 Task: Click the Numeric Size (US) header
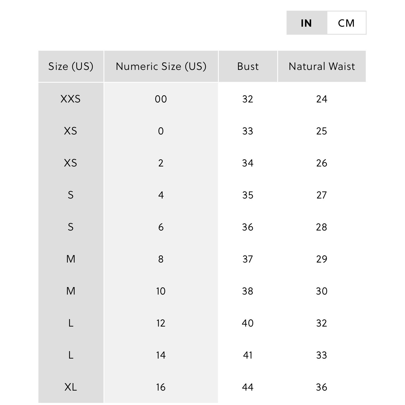click(161, 66)
